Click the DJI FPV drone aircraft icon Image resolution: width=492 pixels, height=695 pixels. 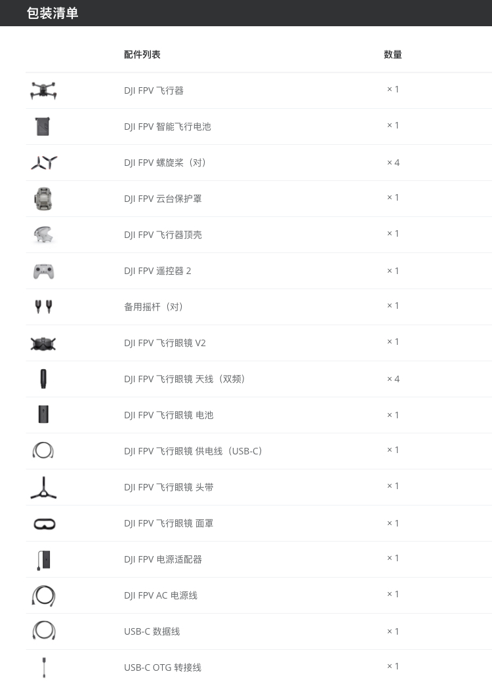point(43,90)
